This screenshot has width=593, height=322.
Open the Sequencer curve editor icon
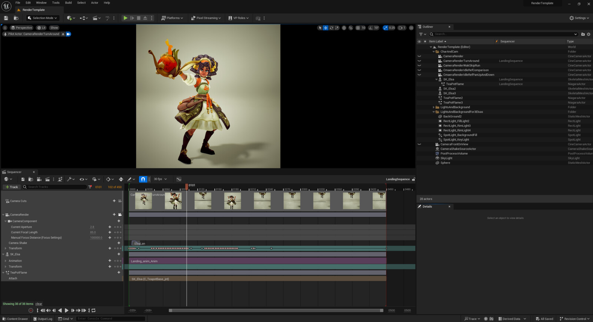tap(179, 179)
